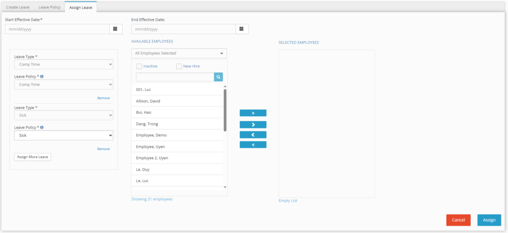508x233 pixels.
Task: Open the End Effective Date calendar picker
Action: (x=242, y=29)
